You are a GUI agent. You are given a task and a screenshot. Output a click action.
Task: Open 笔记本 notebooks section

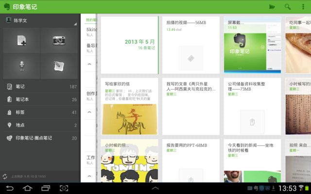pos(40,99)
